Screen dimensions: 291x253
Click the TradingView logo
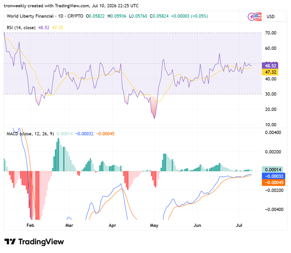coord(34,242)
